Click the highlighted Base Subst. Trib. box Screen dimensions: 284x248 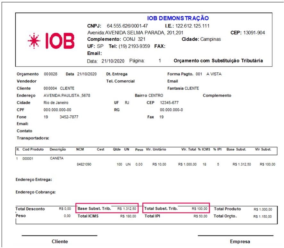(x=107, y=209)
